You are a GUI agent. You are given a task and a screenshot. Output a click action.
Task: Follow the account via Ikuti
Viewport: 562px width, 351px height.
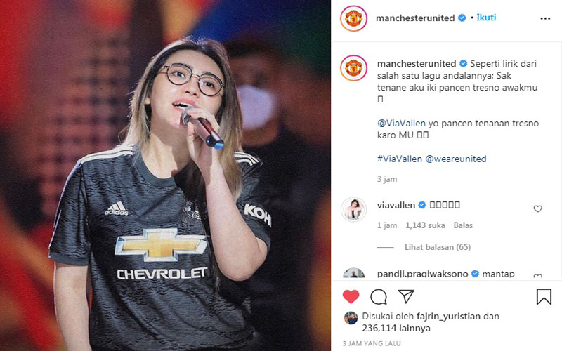pos(486,18)
